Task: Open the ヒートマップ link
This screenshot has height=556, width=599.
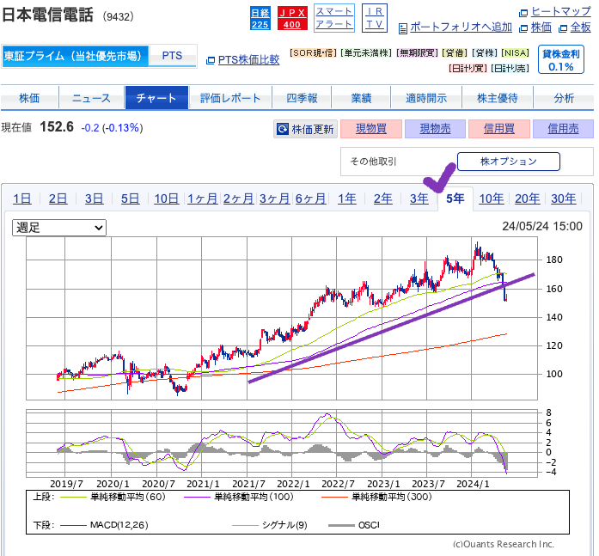Action: pos(561,11)
